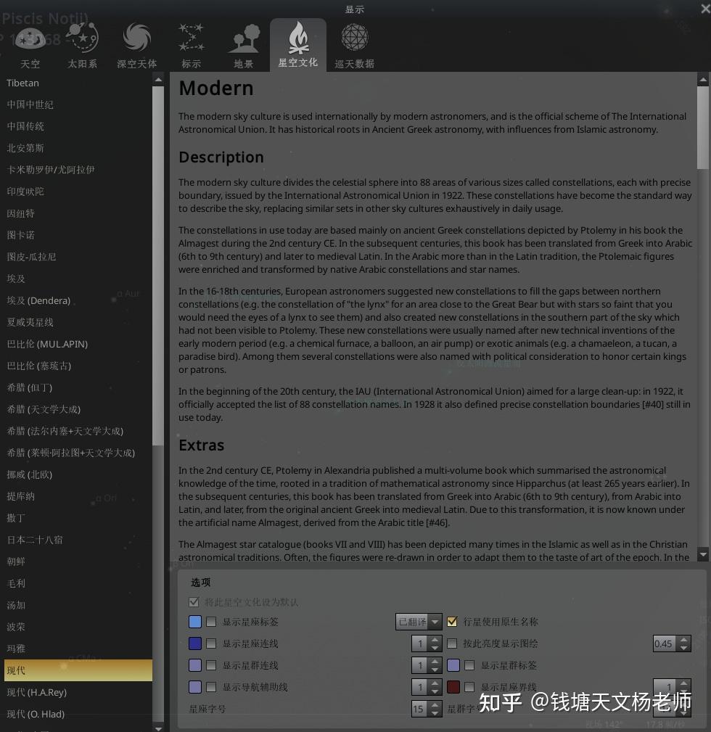Choose 北安第斯 in the culture list
Image resolution: width=711 pixels, height=732 pixels.
[x=78, y=149]
